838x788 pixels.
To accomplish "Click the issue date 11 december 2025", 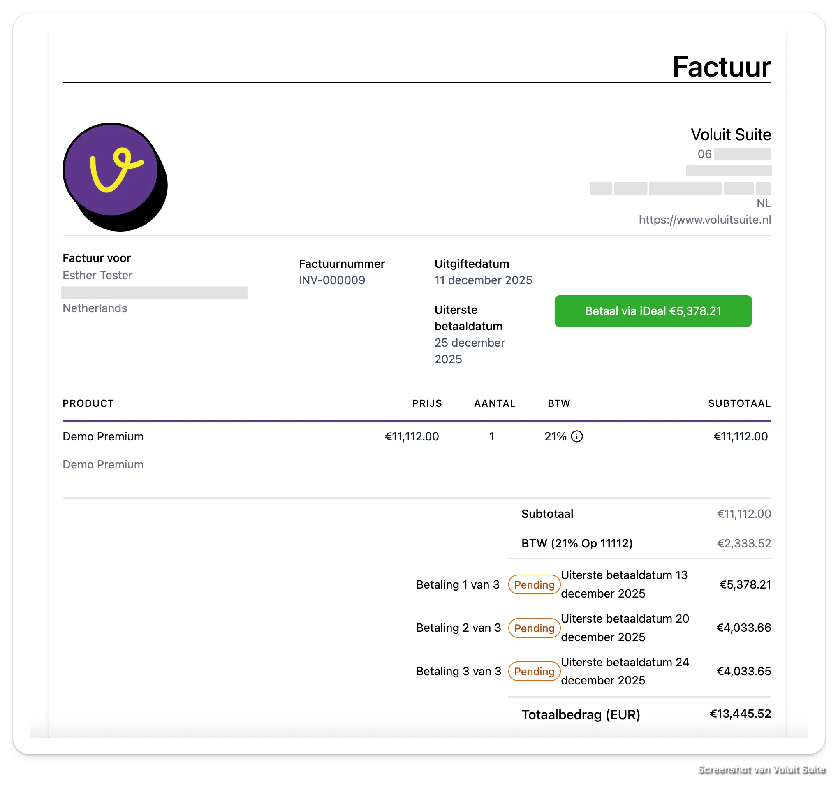I will tap(483, 280).
